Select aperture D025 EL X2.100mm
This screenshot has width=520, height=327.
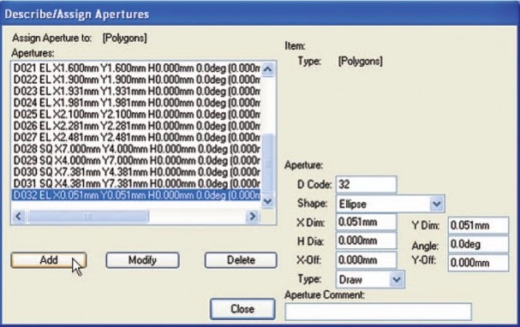136,115
